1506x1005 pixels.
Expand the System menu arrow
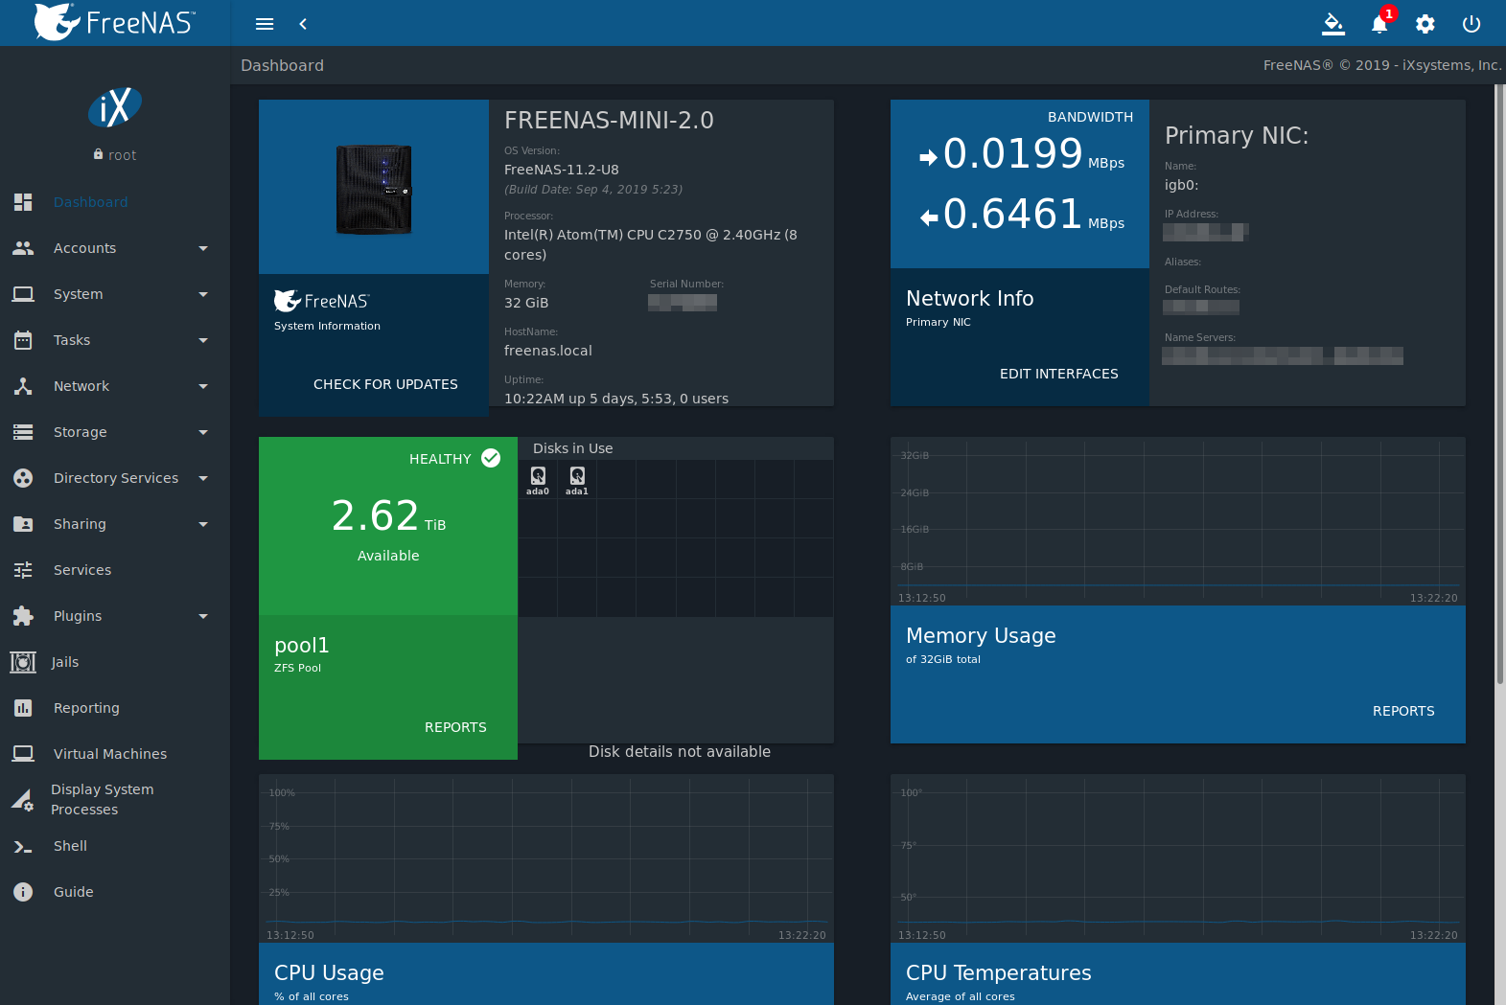pos(203,294)
